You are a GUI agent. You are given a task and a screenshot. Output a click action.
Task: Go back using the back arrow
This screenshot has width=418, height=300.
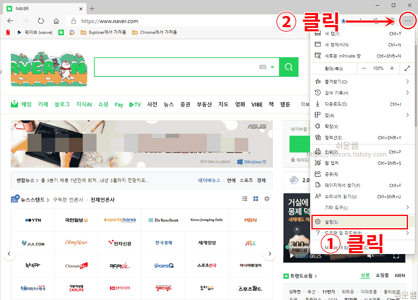(10, 21)
